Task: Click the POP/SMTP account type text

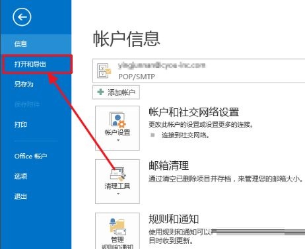Action: click(x=137, y=77)
